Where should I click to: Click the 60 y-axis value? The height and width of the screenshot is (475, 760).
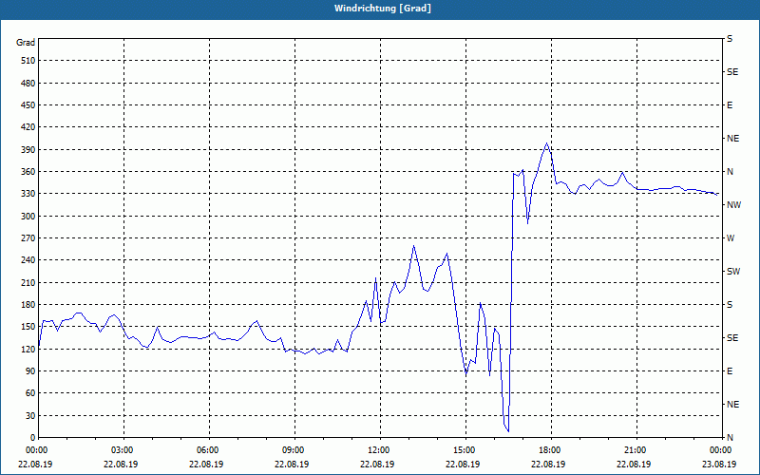coord(30,393)
